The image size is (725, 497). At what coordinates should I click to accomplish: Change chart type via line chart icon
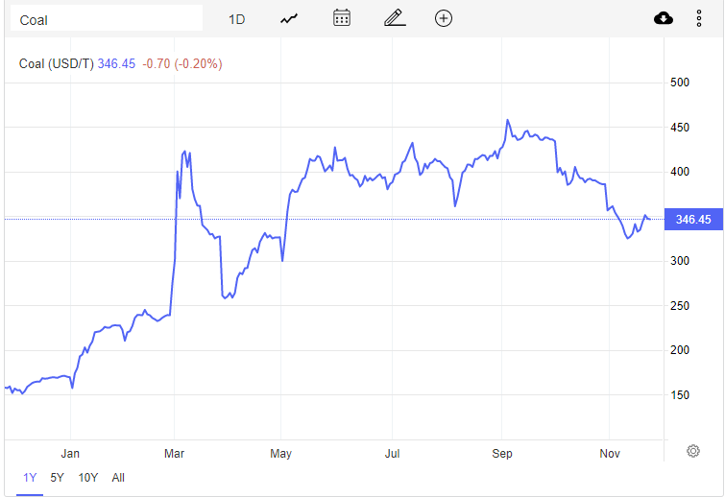click(x=289, y=19)
